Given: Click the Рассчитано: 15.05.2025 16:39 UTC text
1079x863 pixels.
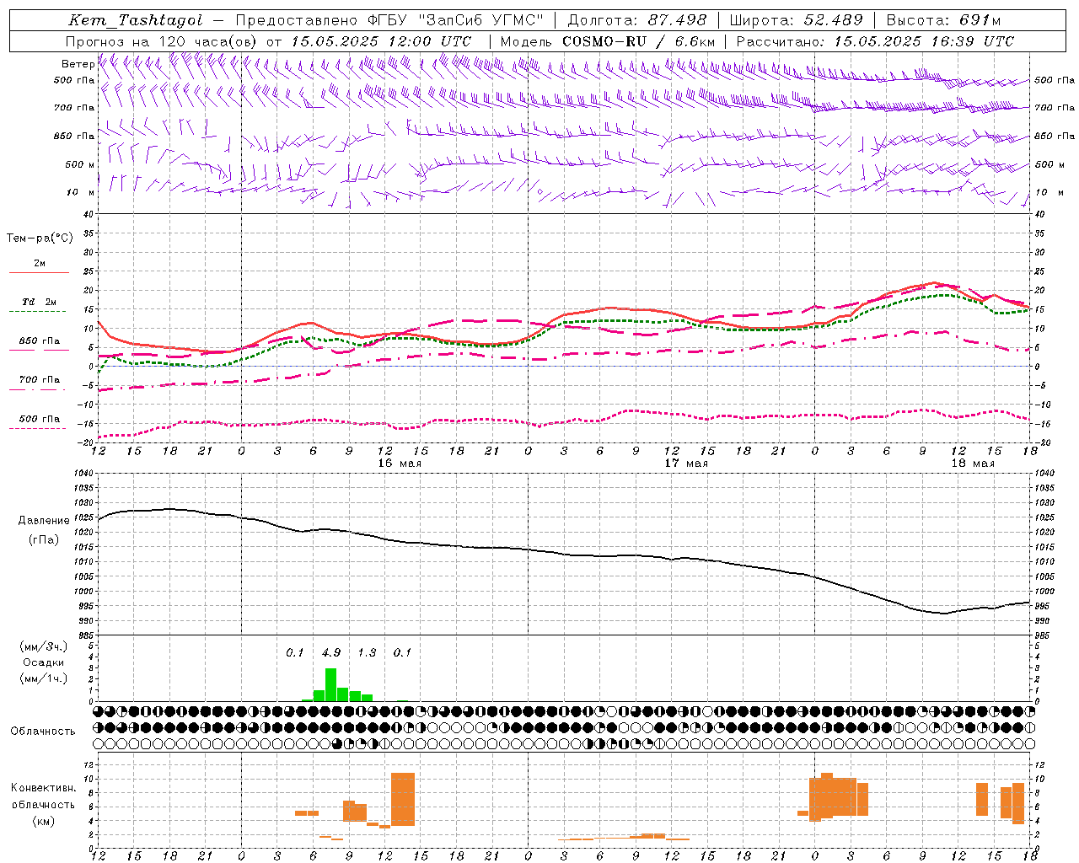Looking at the screenshot, I should [875, 41].
